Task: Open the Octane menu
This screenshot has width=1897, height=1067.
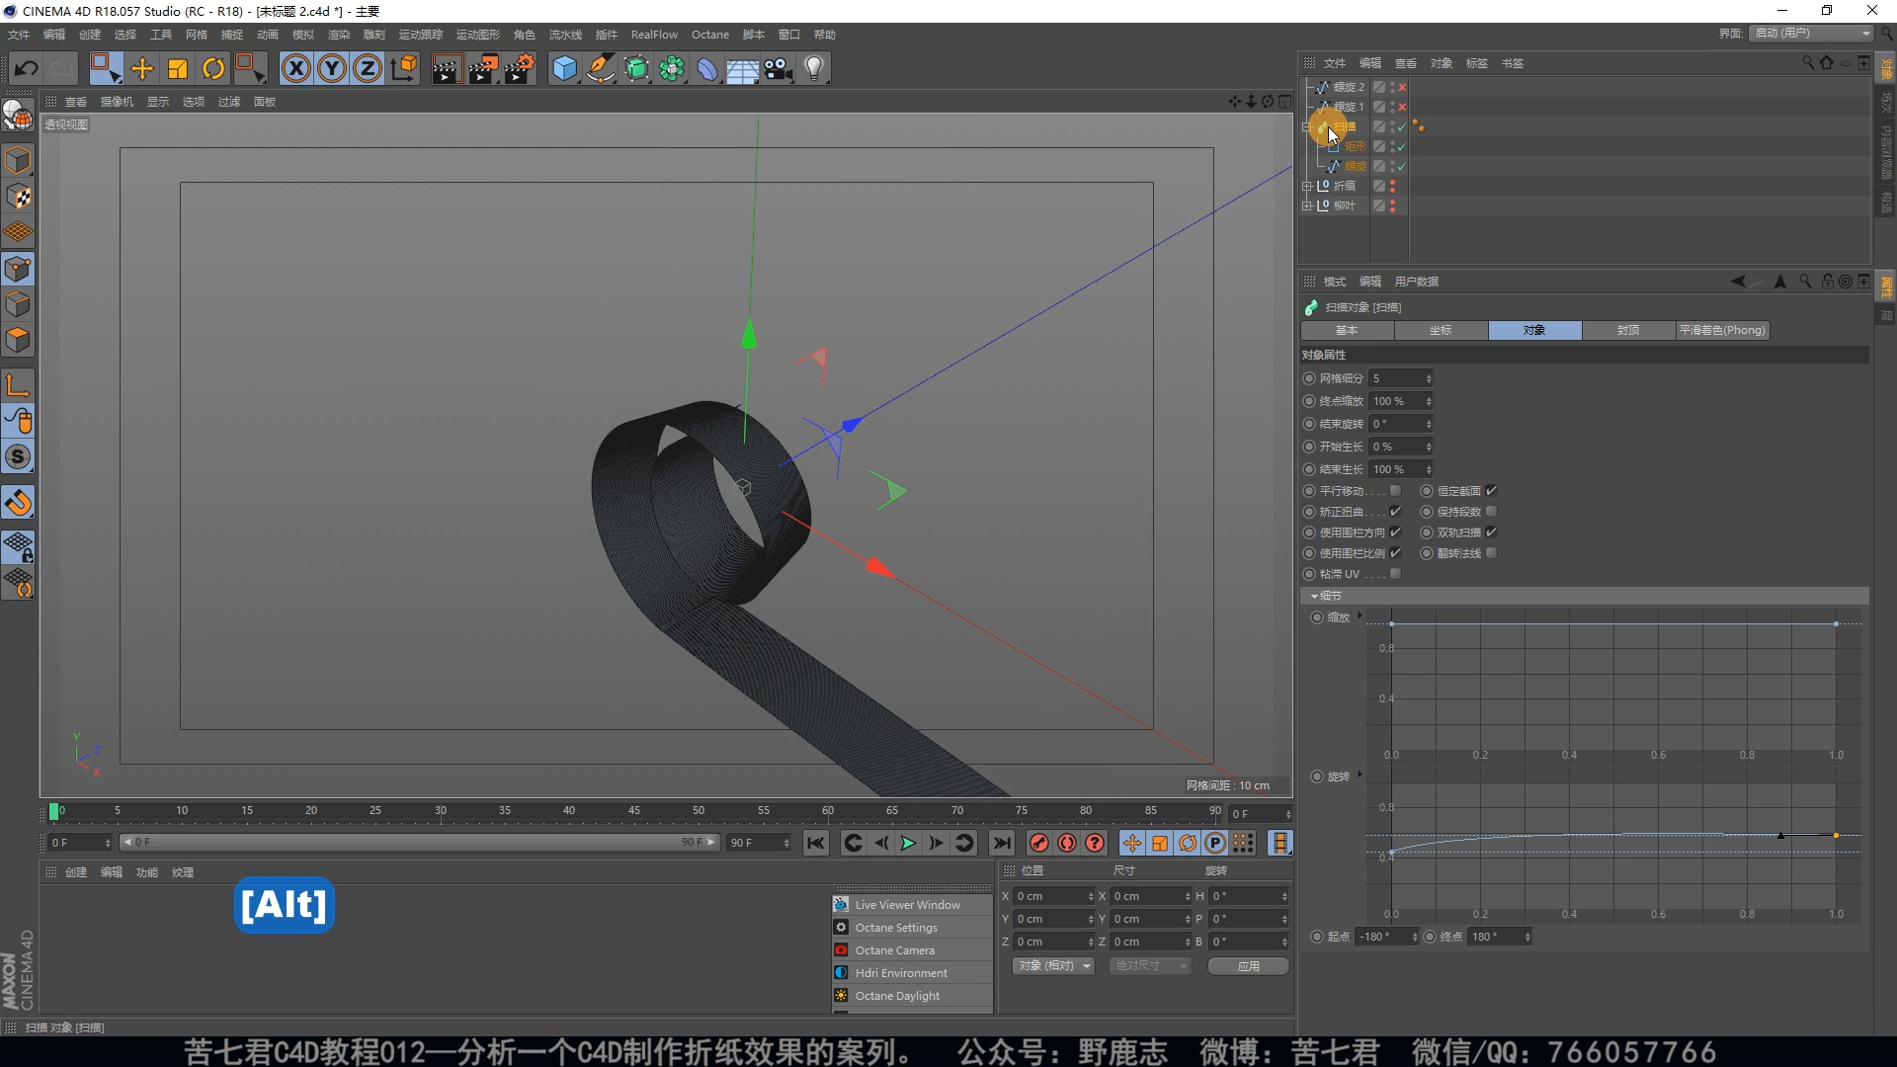Action: 709,35
